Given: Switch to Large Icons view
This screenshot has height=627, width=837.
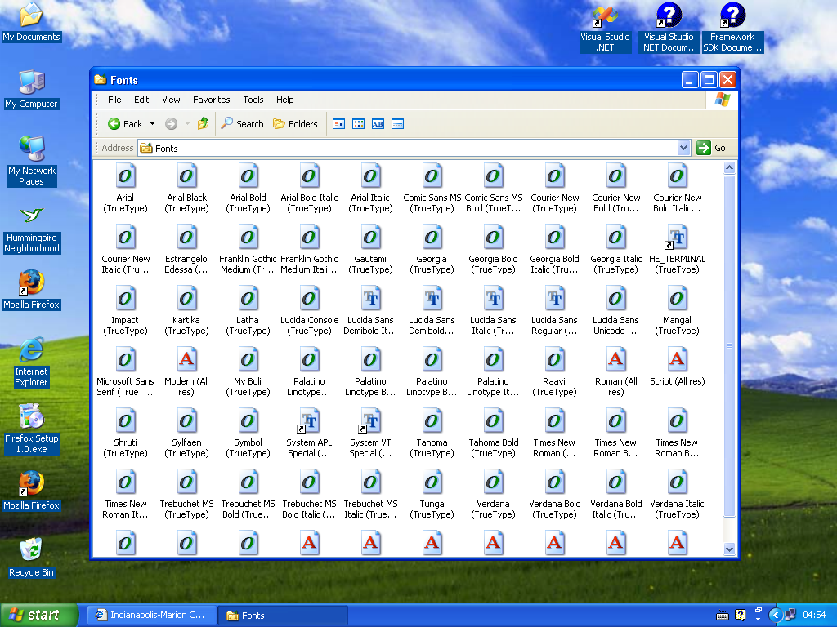Looking at the screenshot, I should click(x=339, y=124).
